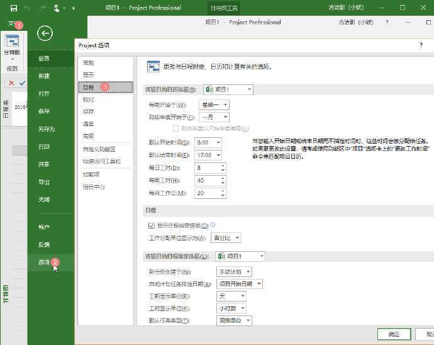Open the 该项目的日程排定选项 project dropdown

point(240,256)
